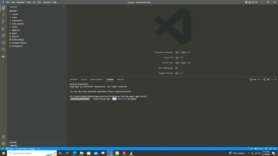
Task: Click the Explorer more actions ellipsis
Action: pyautogui.click(x=63, y=7)
